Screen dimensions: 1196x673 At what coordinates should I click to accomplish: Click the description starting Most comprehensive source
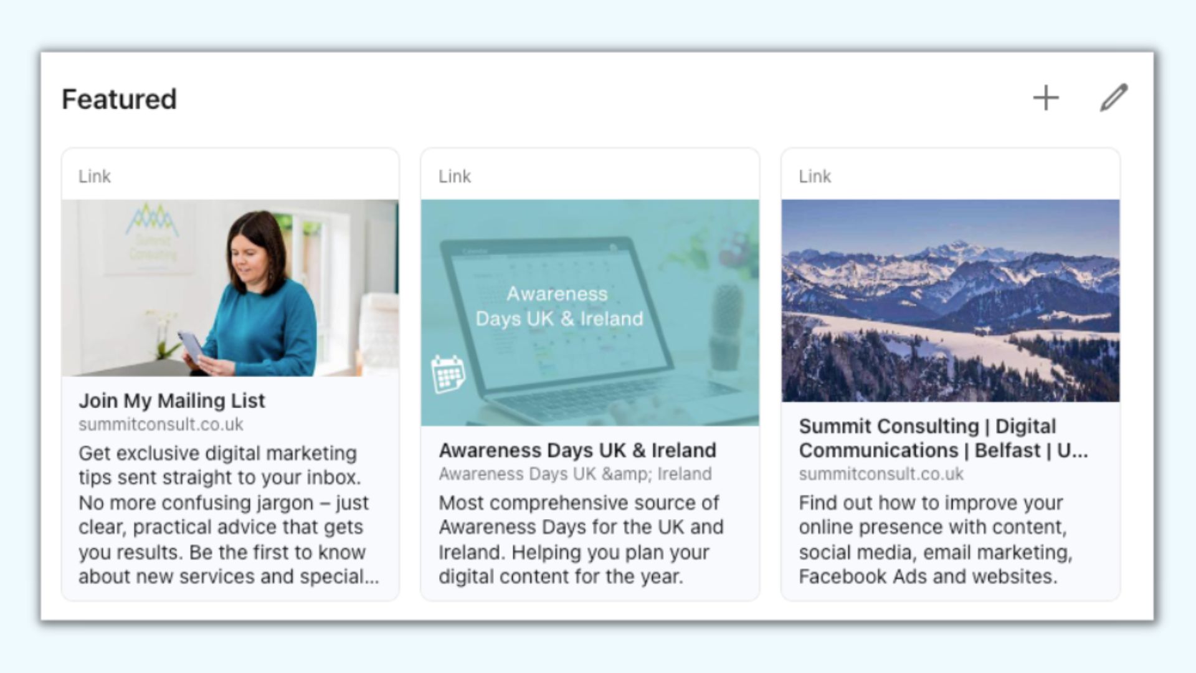point(581,540)
